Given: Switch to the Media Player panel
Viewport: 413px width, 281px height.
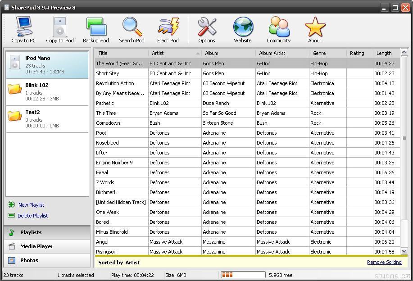Looking at the screenshot, I should click(x=36, y=246).
